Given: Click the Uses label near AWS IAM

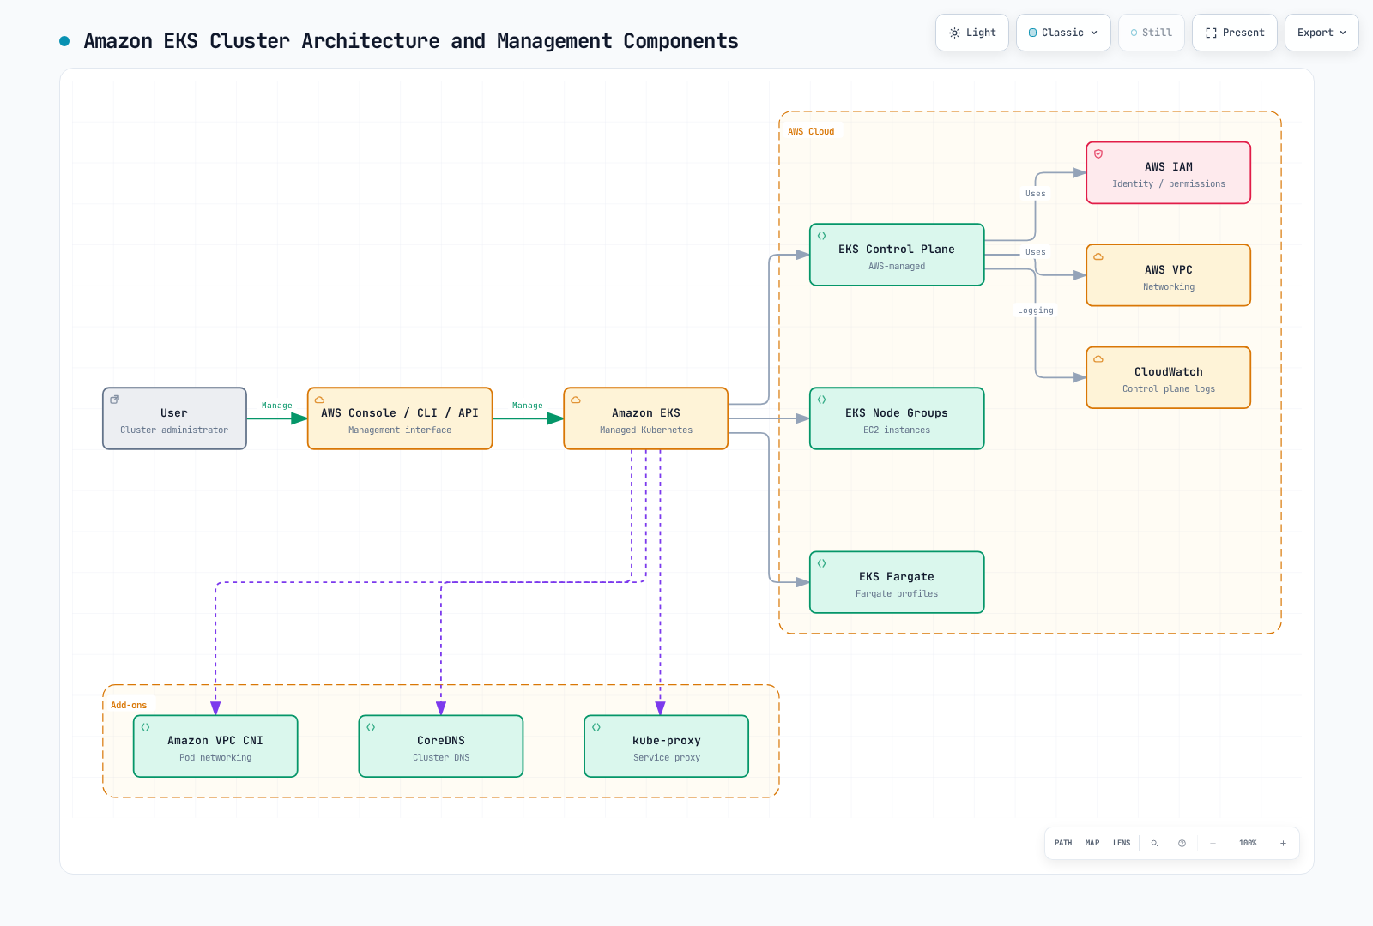Looking at the screenshot, I should pos(1036,194).
